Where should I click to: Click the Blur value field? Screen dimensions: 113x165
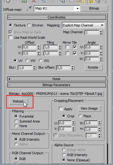(25, 68)
